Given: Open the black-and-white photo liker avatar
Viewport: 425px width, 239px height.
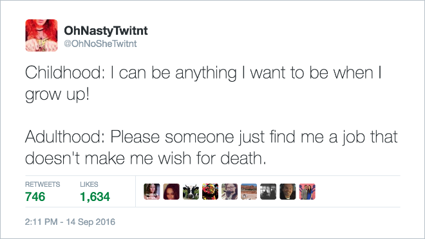Looking at the screenshot, I should click(269, 191).
